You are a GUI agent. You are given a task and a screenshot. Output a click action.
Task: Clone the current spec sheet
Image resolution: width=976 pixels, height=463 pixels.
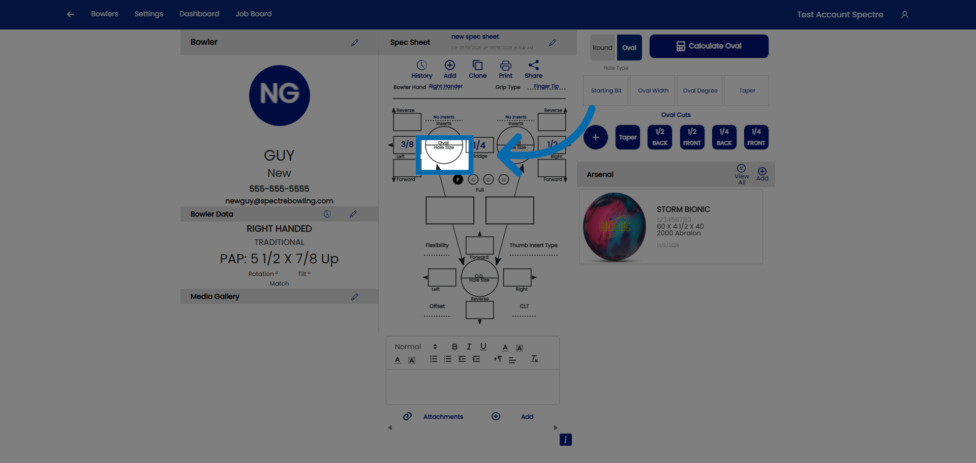478,70
